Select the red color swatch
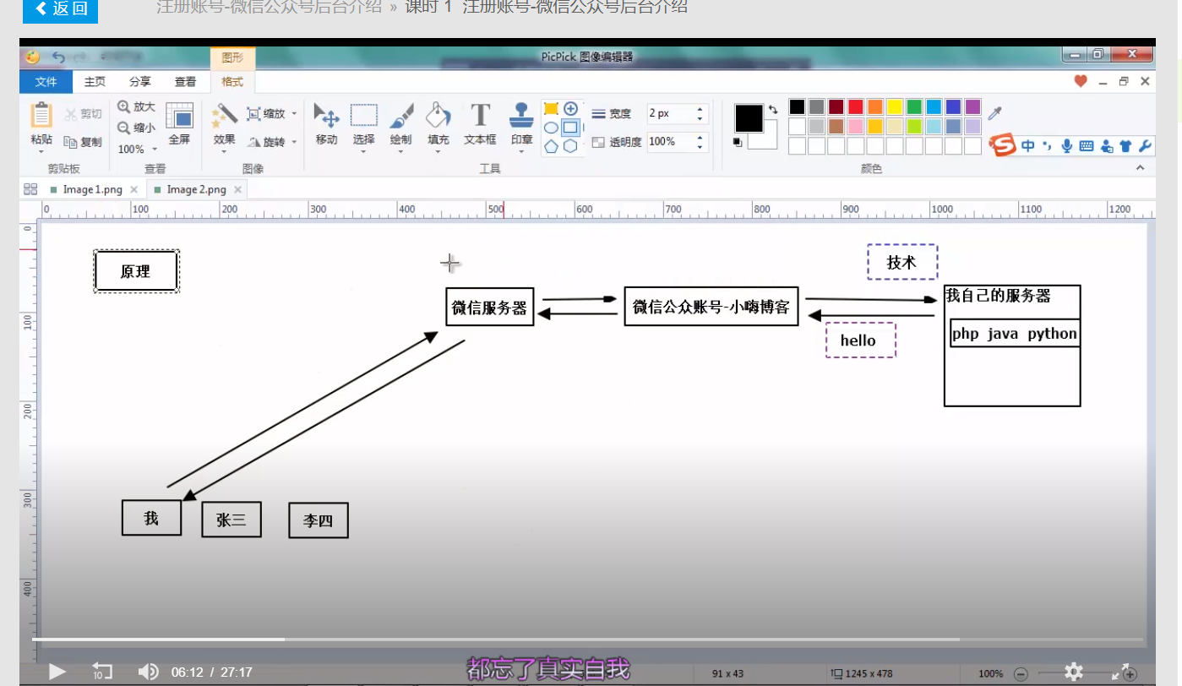This screenshot has width=1182, height=686. 855,107
